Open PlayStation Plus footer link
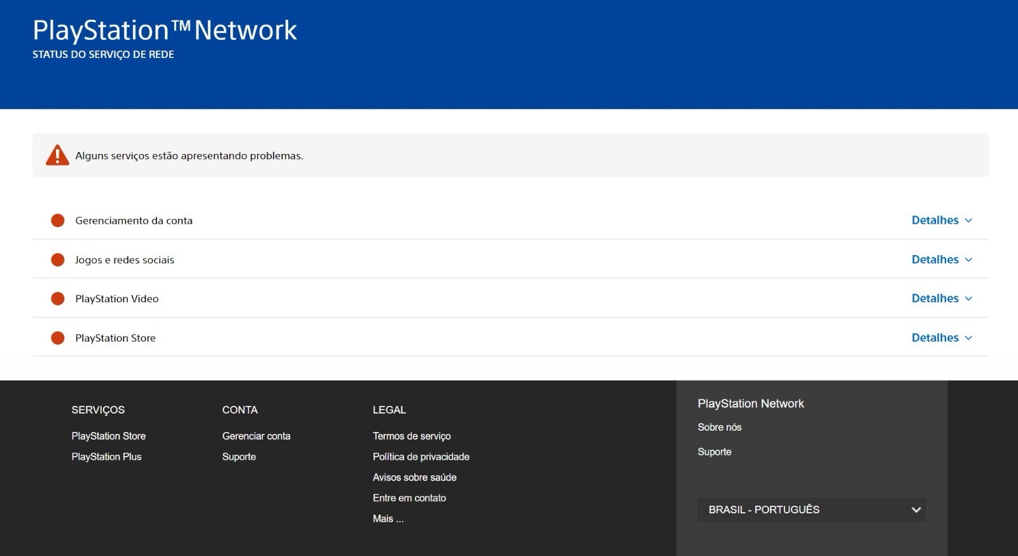The height and width of the screenshot is (556, 1018). 106,457
